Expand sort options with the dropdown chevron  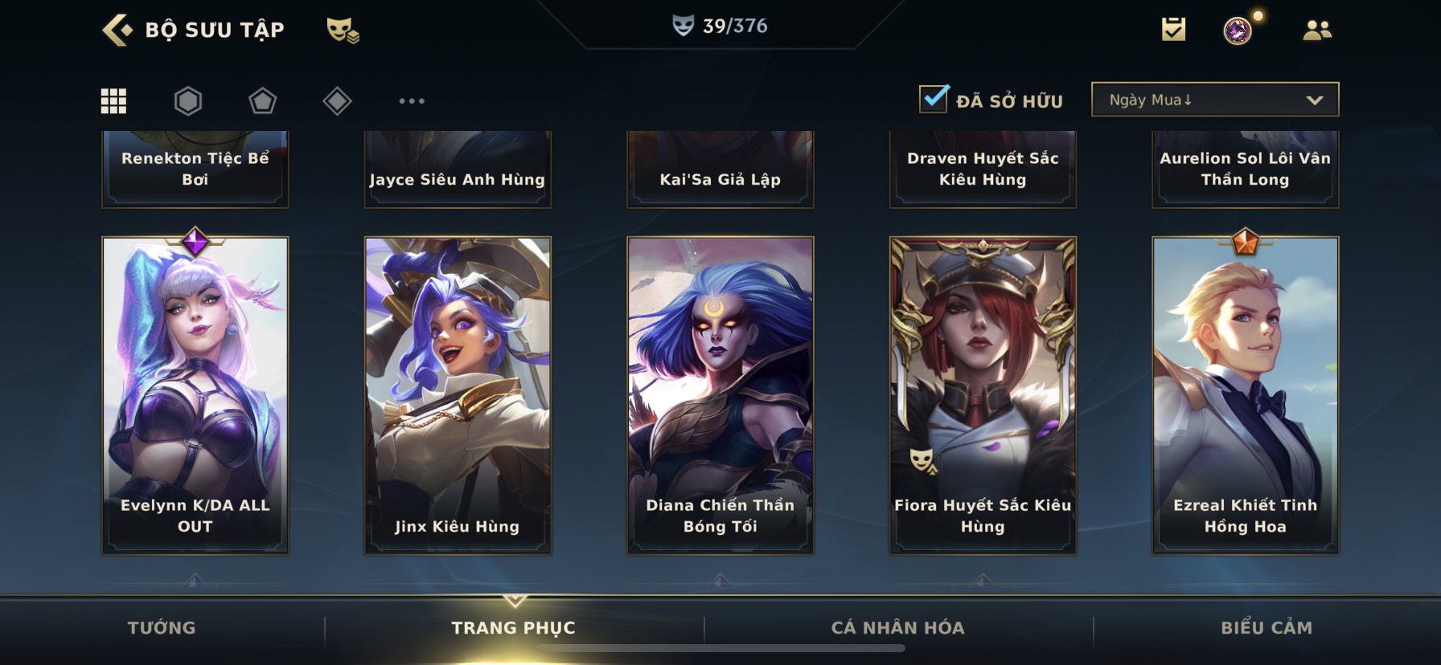(x=1315, y=100)
